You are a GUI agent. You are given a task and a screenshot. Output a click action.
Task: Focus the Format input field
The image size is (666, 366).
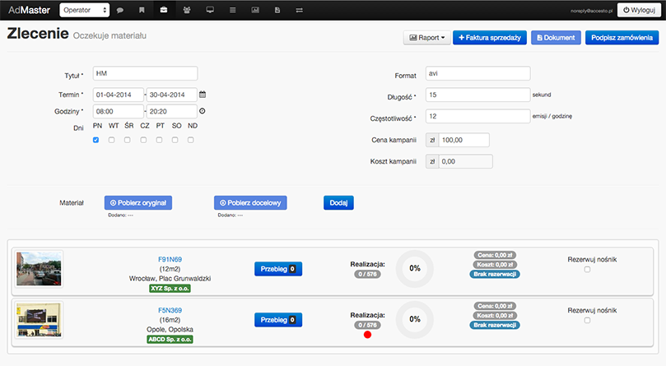click(x=477, y=73)
